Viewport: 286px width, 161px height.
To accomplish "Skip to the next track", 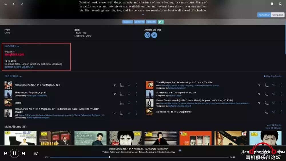I will click(23, 153).
